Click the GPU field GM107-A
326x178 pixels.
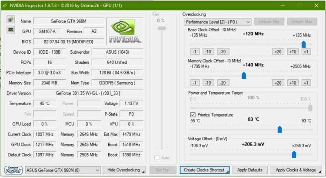47,32
